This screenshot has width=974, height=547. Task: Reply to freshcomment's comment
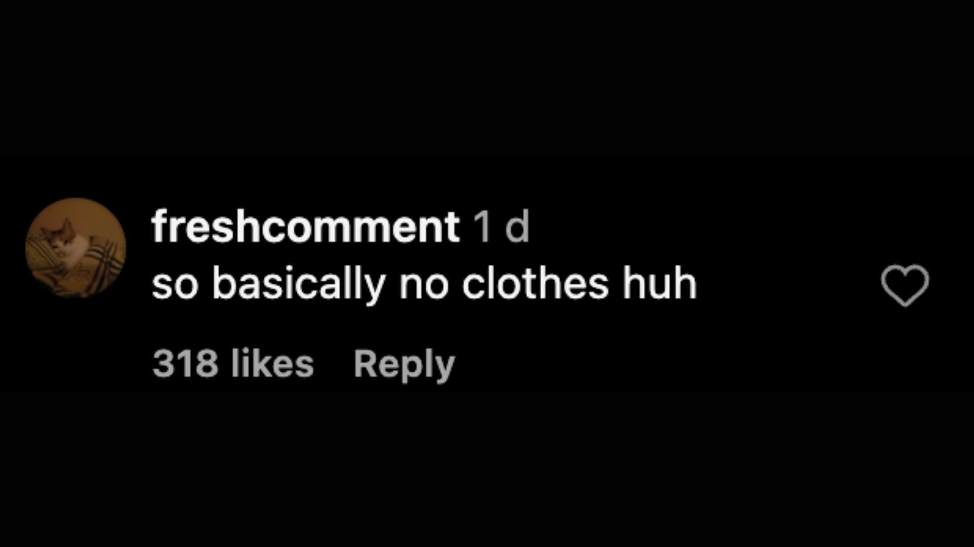tap(404, 365)
